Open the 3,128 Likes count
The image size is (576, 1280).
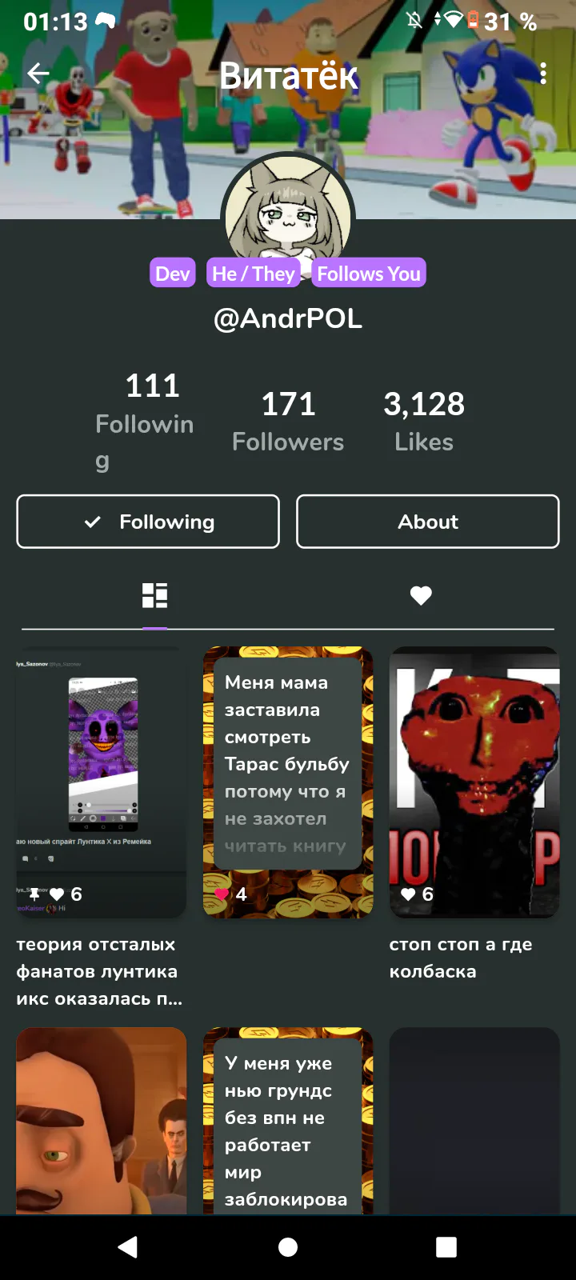click(x=424, y=422)
